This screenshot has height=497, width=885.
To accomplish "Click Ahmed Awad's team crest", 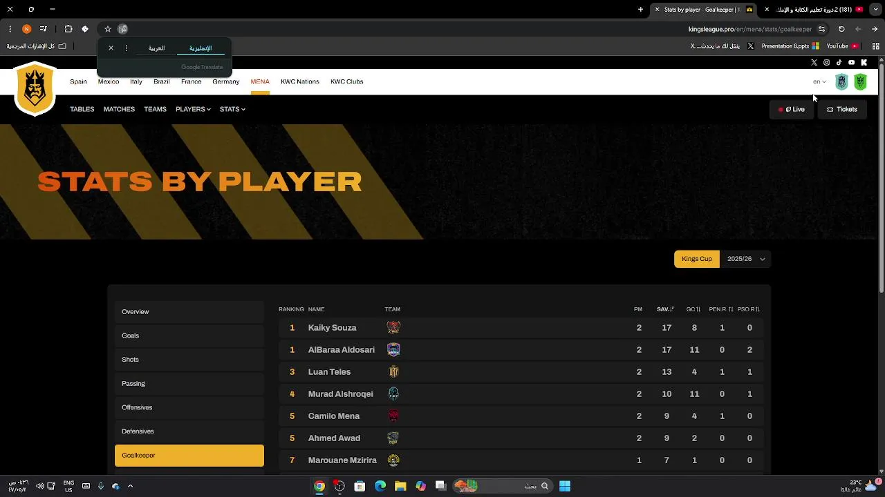I will pyautogui.click(x=393, y=438).
